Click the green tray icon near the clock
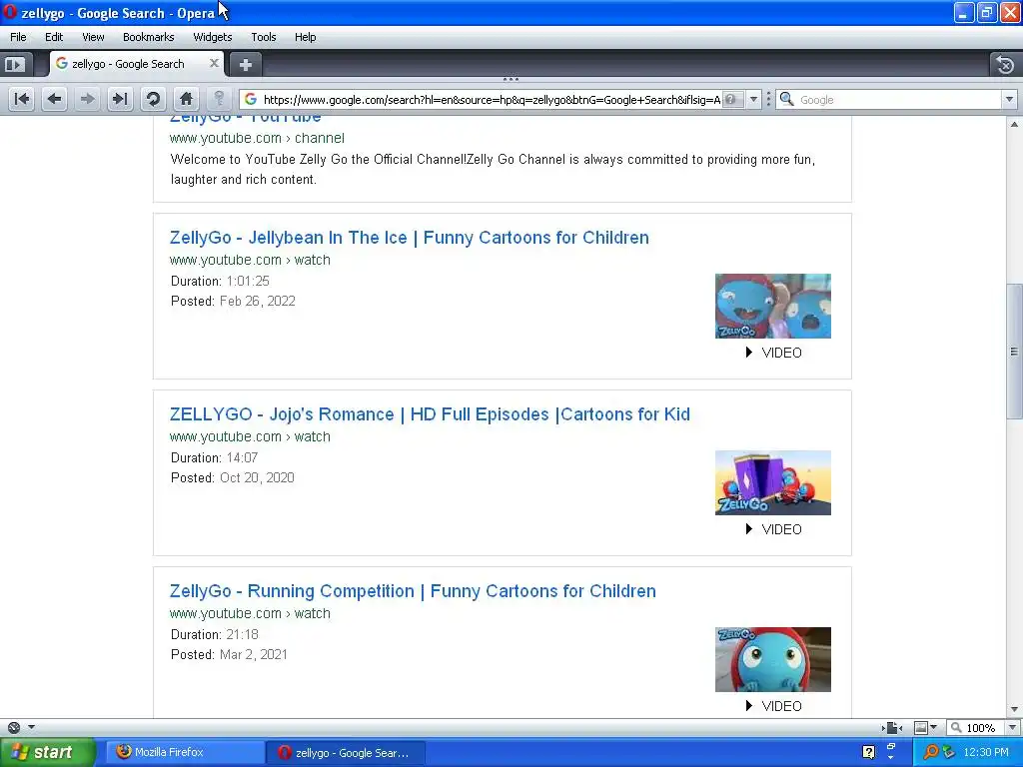Viewport: 1023px width, 767px height. click(x=949, y=752)
